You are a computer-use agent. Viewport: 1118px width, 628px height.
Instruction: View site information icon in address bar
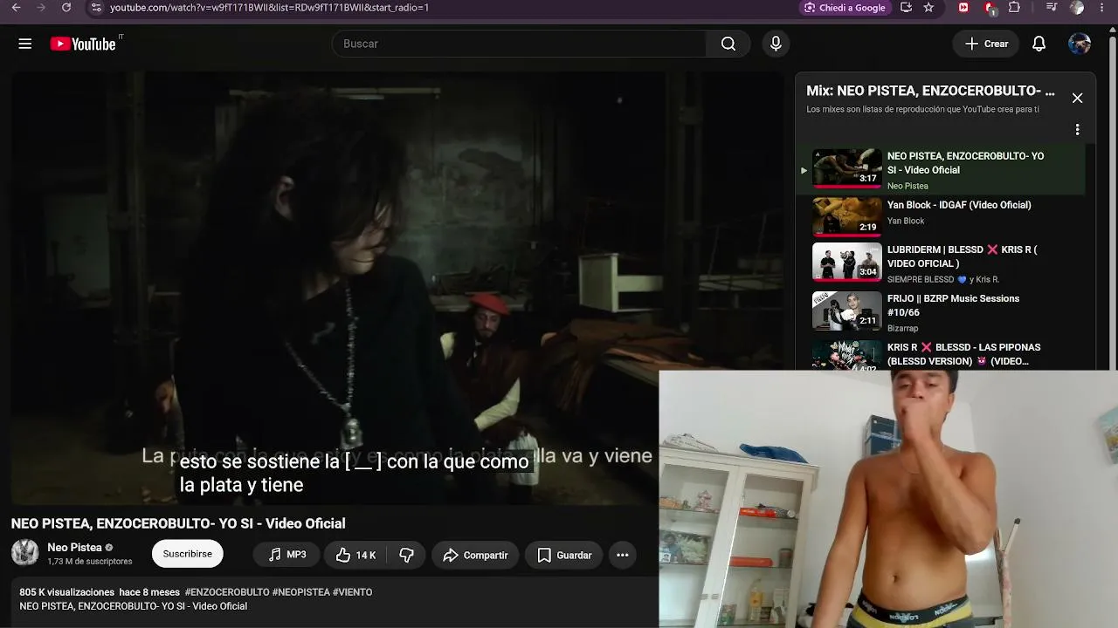[x=96, y=8]
